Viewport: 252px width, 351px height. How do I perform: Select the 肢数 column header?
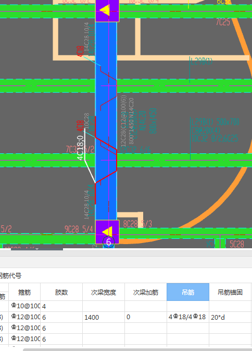(x=61, y=292)
